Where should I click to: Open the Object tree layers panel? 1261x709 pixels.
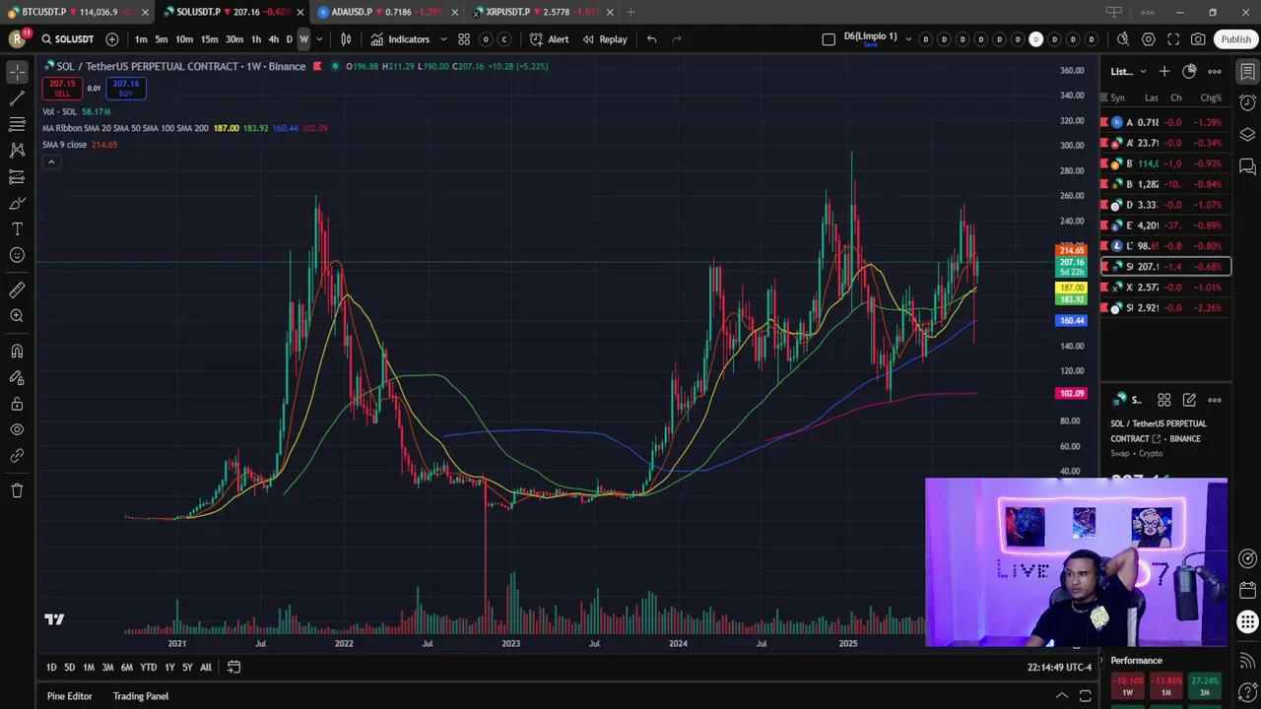[x=1247, y=134]
